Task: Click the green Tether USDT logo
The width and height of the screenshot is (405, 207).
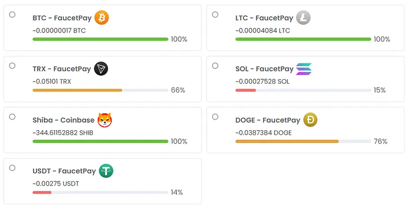Action: pos(106,171)
